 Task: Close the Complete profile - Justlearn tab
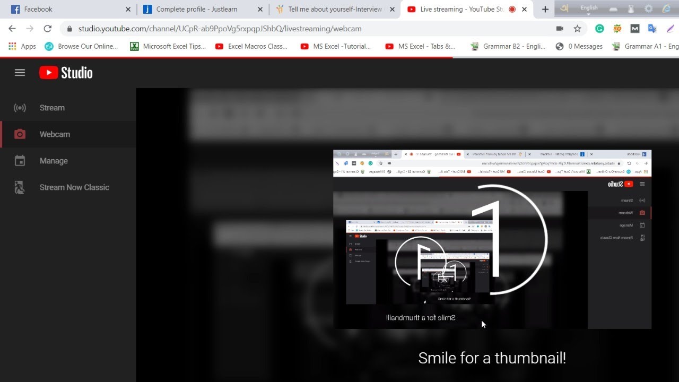260,10
